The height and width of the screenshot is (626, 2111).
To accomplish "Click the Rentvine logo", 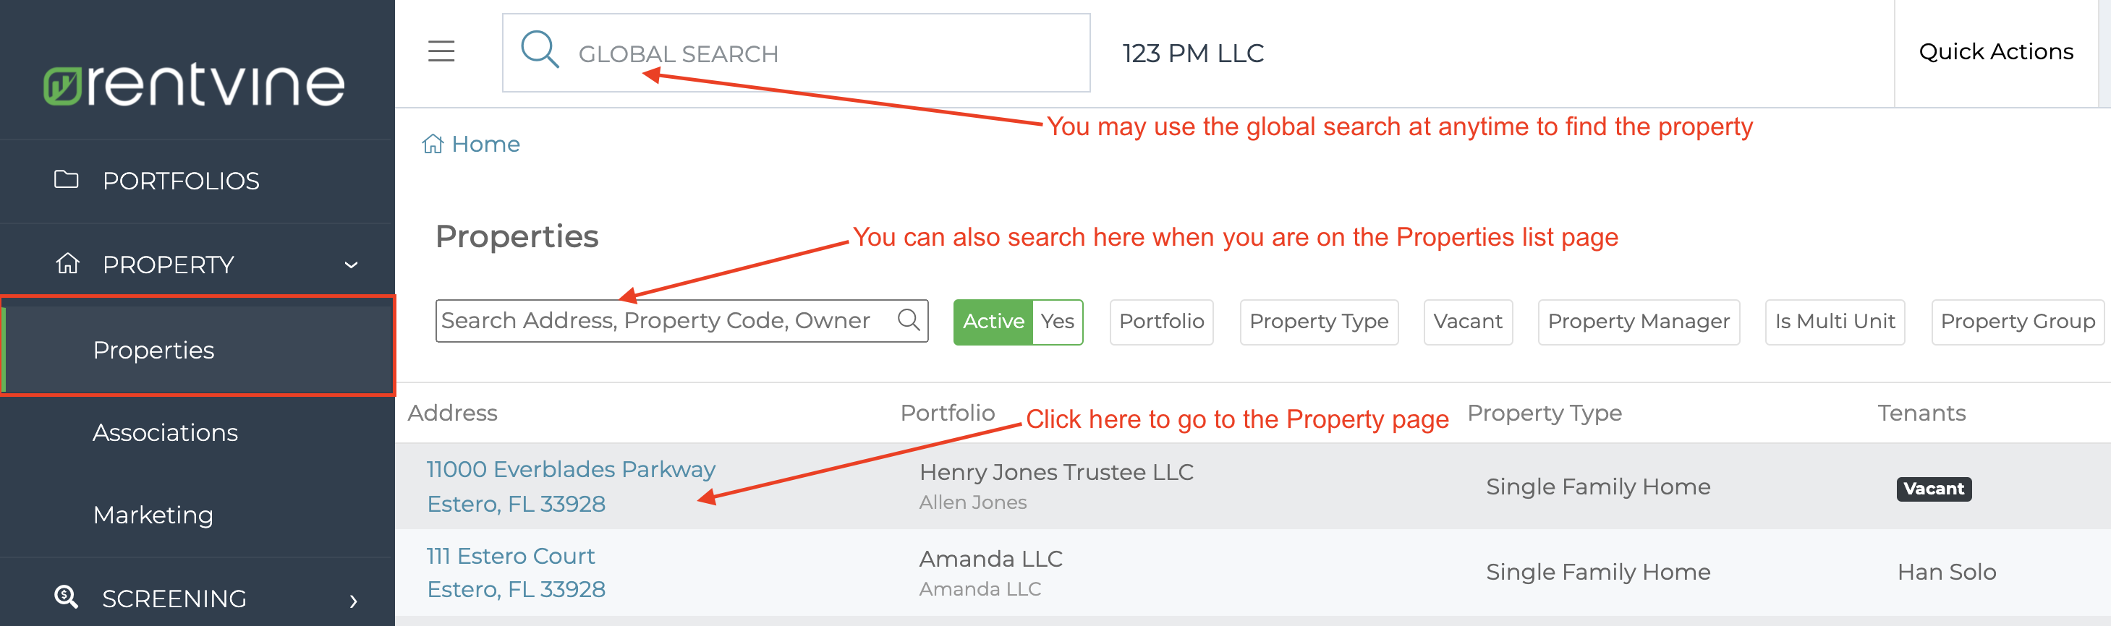I will point(194,85).
